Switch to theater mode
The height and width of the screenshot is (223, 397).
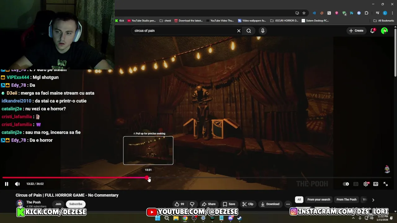click(x=376, y=184)
